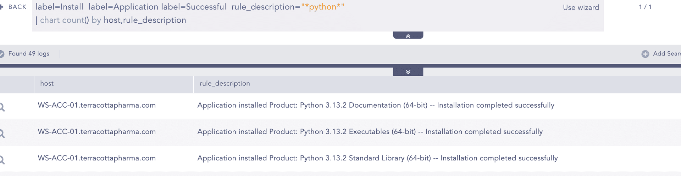Click the Found 49 logs status text

(29, 53)
